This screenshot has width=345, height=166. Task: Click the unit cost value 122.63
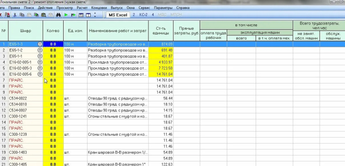161,164
